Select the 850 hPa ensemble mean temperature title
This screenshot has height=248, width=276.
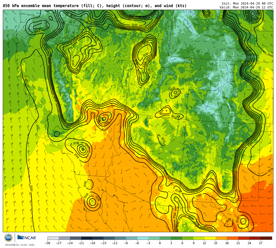[x=95, y=6]
